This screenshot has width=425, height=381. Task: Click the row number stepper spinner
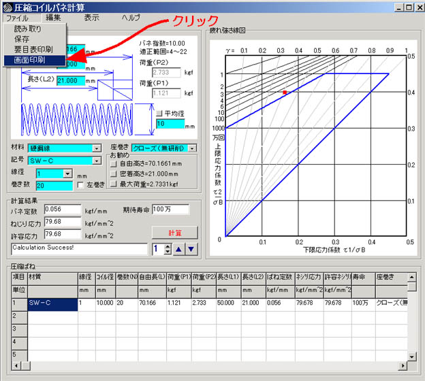point(166,249)
